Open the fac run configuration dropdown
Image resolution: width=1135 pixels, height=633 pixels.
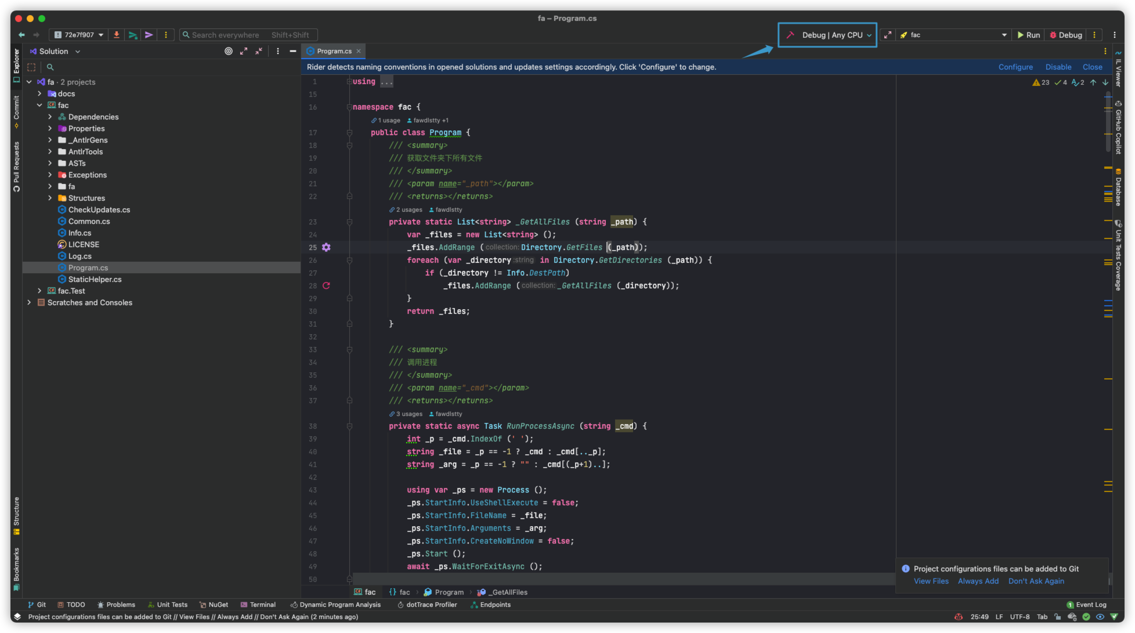953,35
